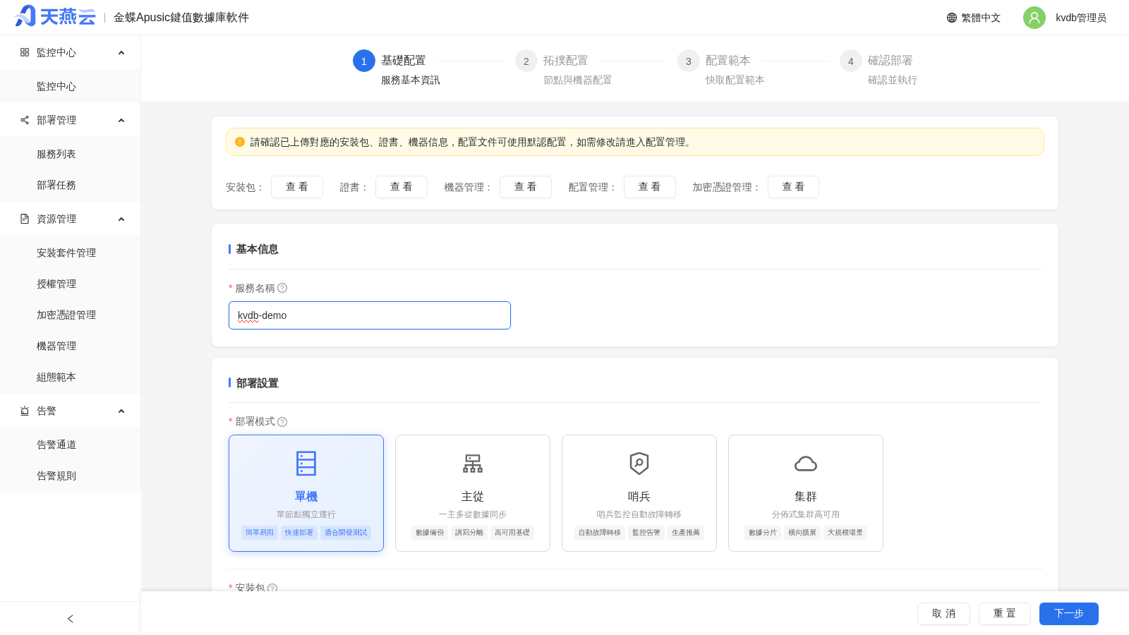This screenshot has width=1129, height=635.
Task: Collapse the 資源管理 menu group chevron
Action: 121,219
